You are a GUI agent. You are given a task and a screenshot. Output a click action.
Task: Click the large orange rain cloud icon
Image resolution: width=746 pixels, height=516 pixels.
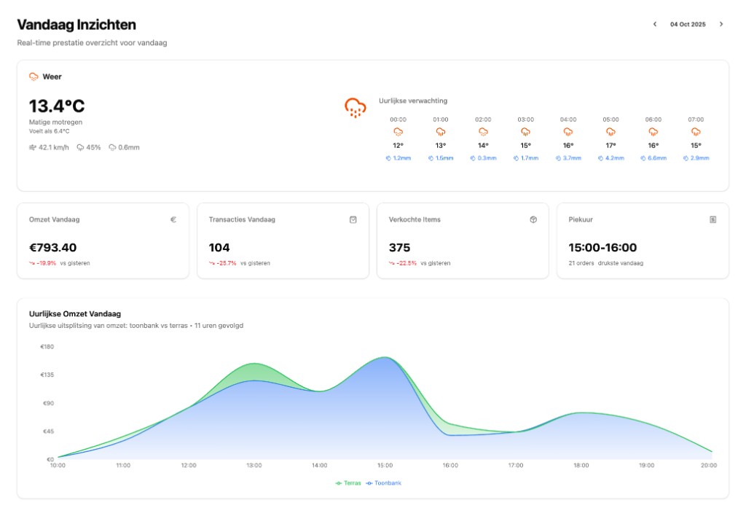pos(355,108)
